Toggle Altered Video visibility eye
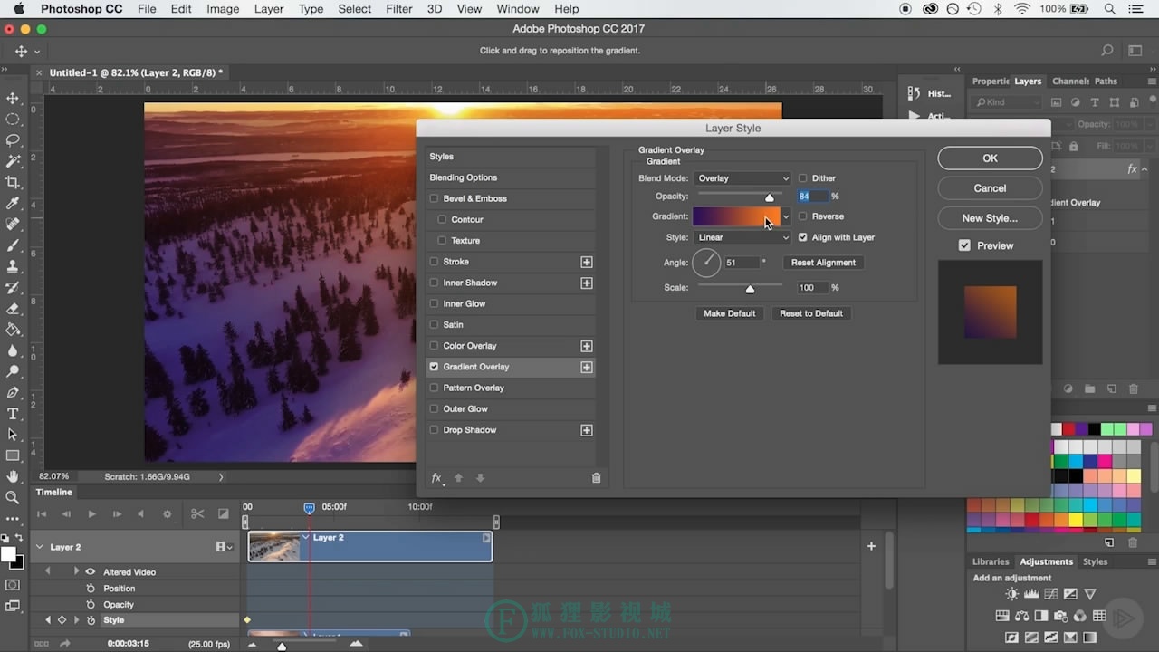 (91, 572)
